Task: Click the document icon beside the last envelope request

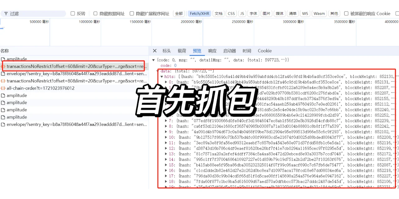Action: point(3,124)
